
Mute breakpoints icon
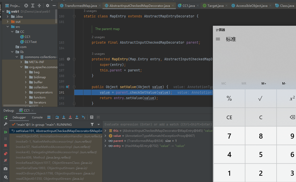pos(6,160)
